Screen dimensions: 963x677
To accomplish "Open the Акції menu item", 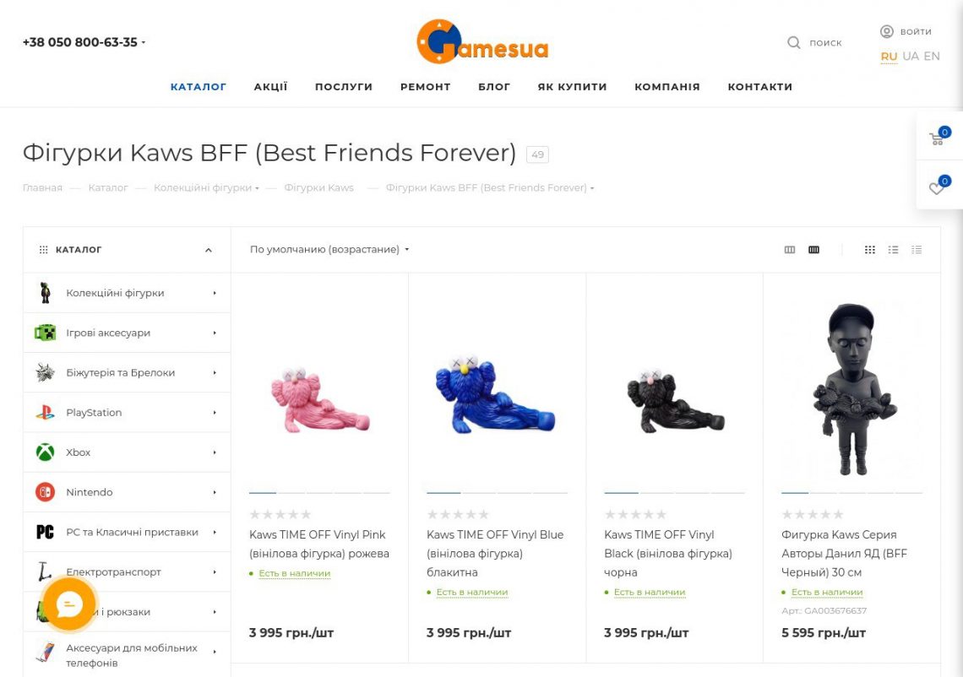I will click(x=270, y=86).
